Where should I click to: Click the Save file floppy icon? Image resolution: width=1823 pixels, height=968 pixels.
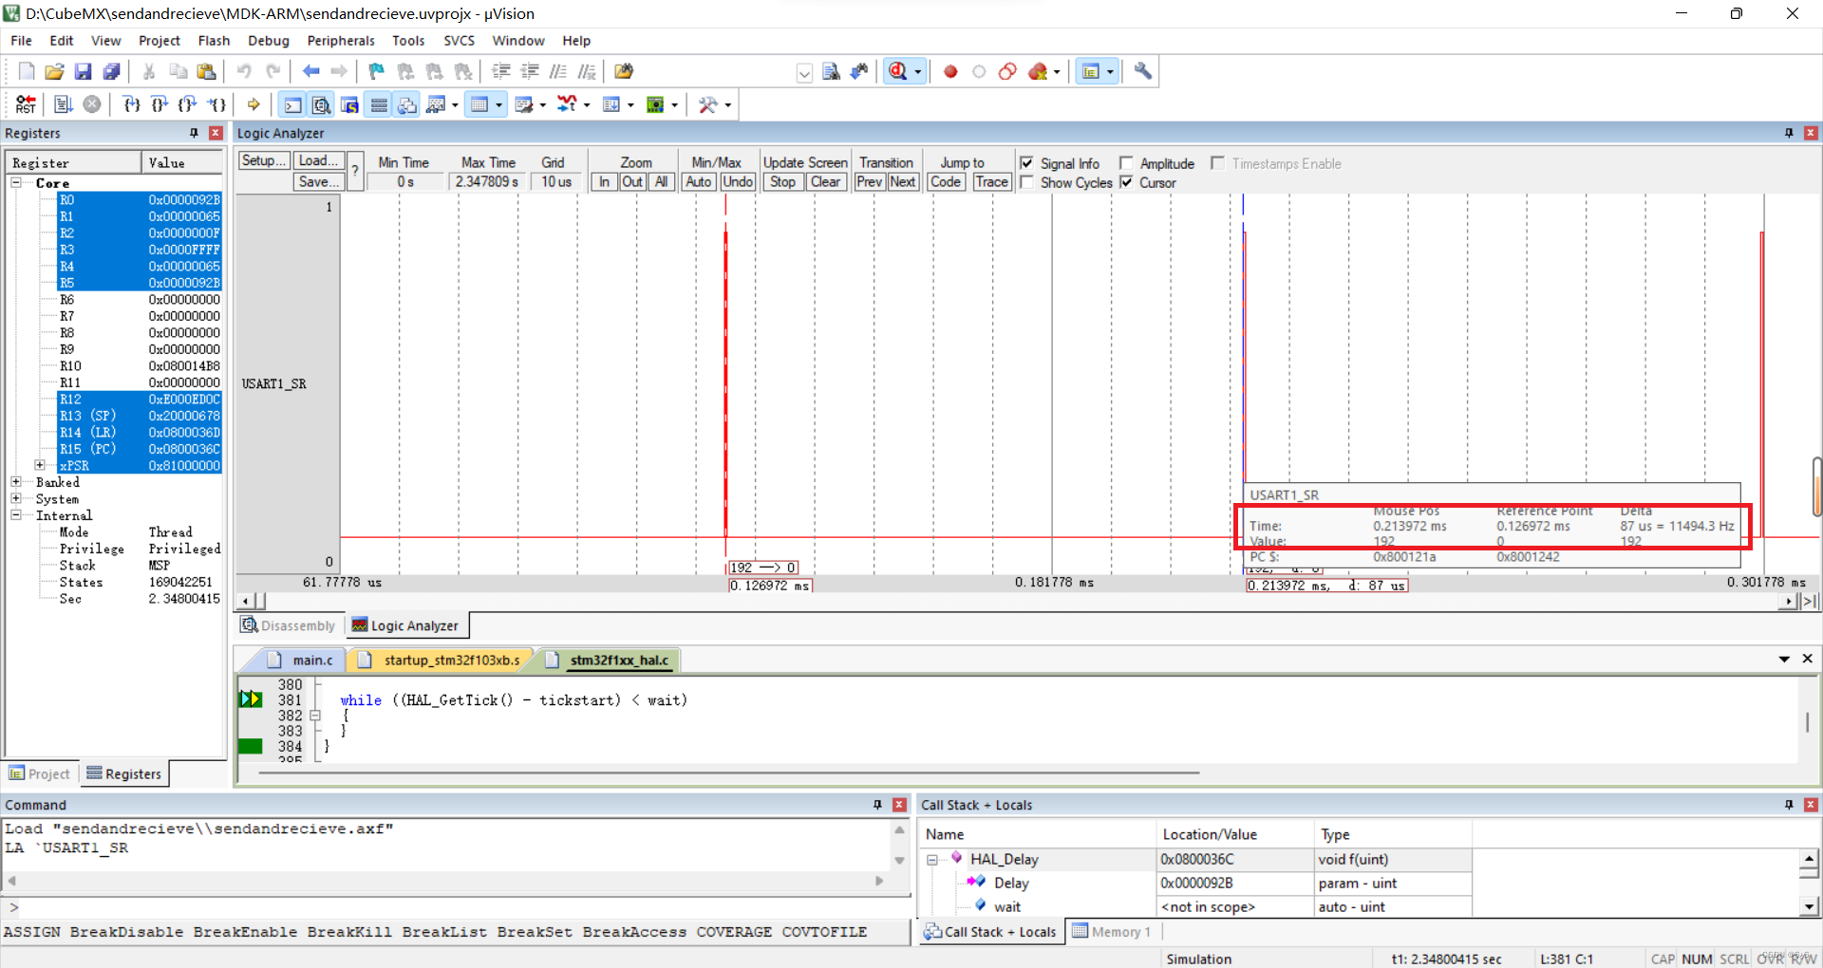84,71
